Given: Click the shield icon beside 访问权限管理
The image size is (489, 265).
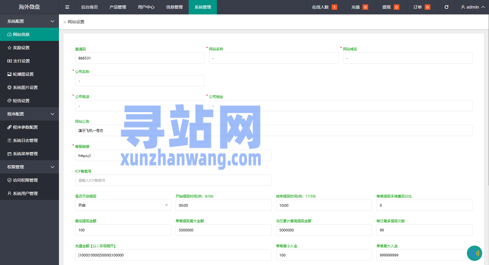Looking at the screenshot, I should coord(9,180).
